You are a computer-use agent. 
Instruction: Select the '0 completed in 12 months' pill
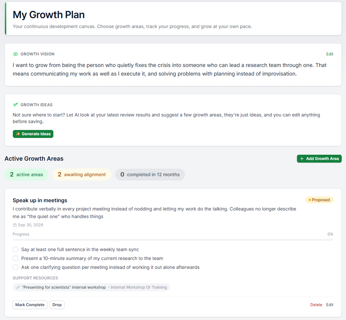(x=150, y=175)
